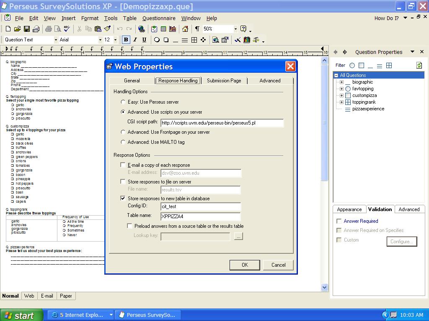Enable 'E-mail a copy of each response'

pos(123,165)
